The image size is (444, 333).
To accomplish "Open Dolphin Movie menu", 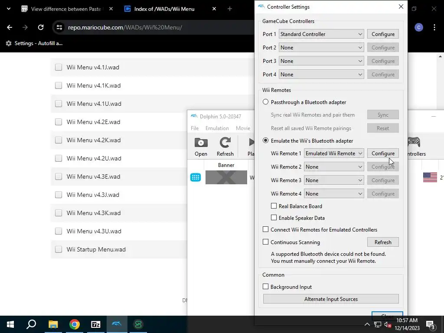I will (243, 128).
